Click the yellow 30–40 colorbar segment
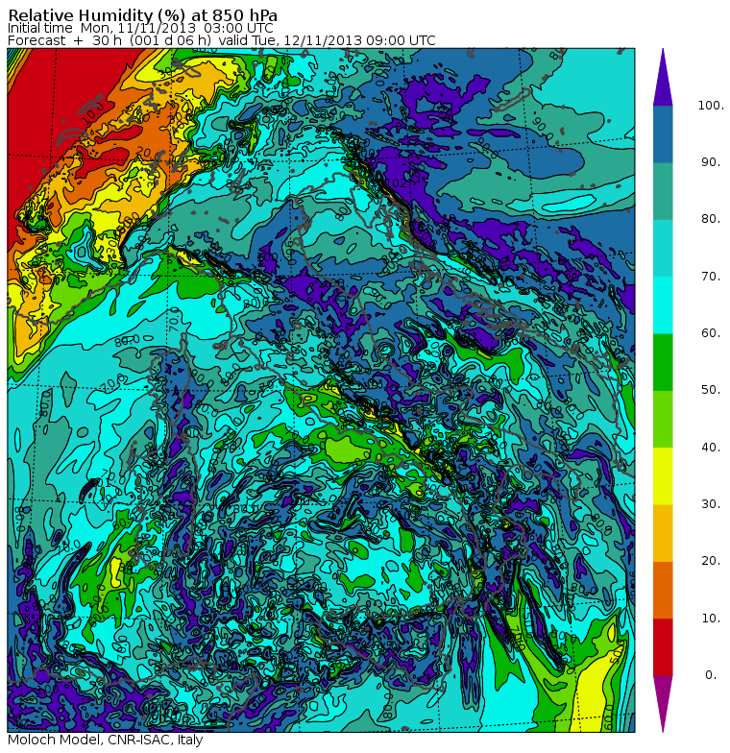730x753 pixels. (x=663, y=476)
